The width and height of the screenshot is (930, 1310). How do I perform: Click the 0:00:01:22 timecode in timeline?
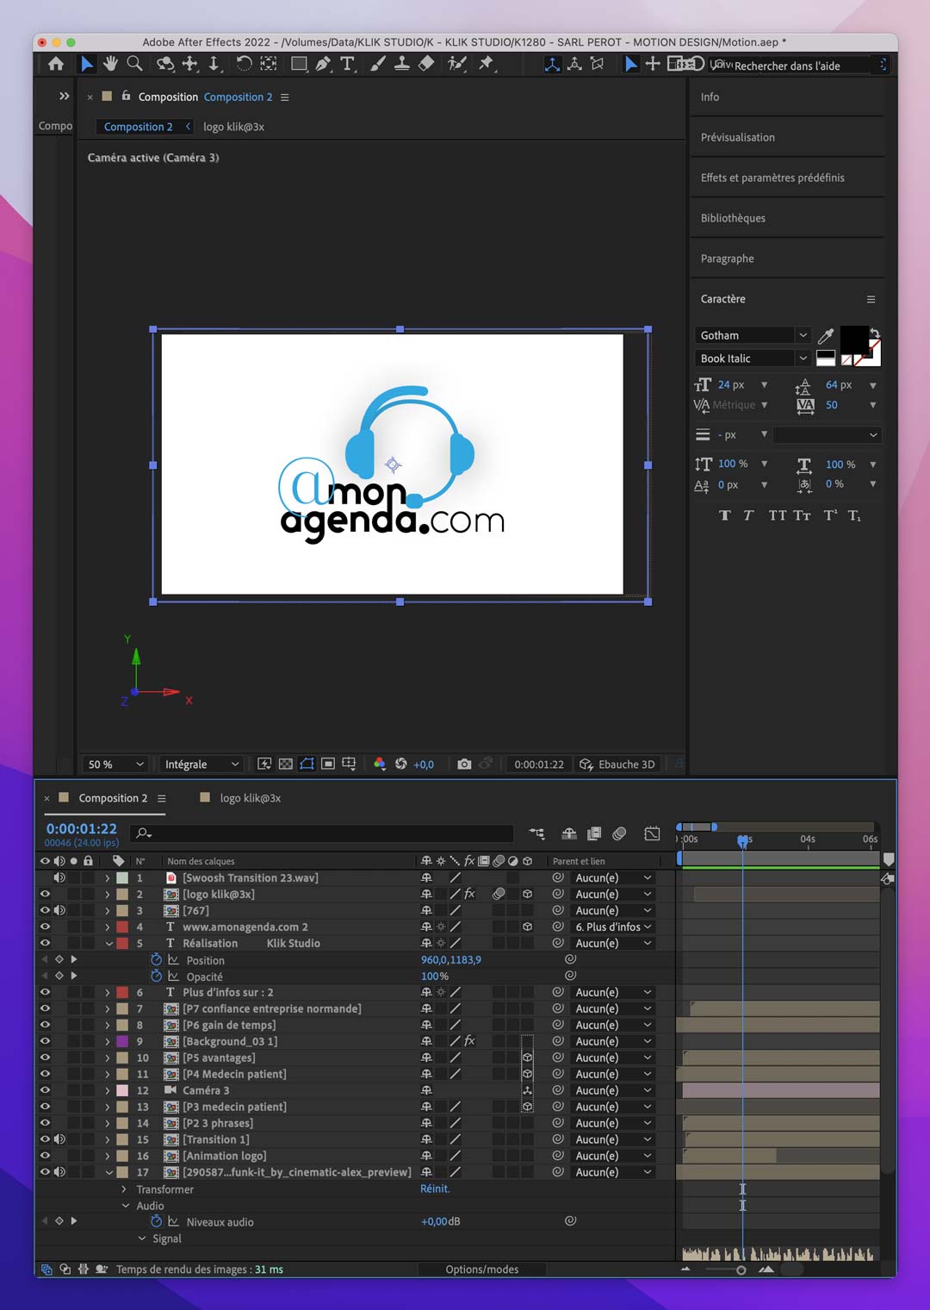[x=81, y=828]
